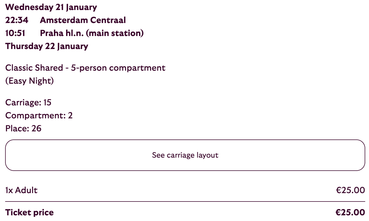Click the bold €25.00 ticket price total
This screenshot has height=221, width=369.
(350, 213)
